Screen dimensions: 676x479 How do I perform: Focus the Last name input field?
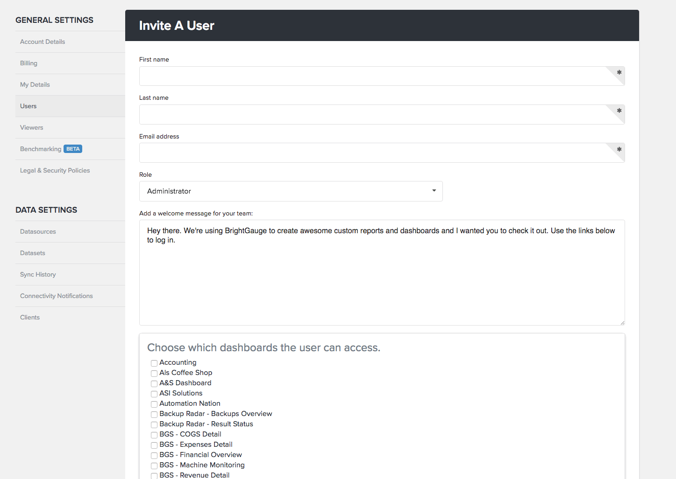coord(382,114)
